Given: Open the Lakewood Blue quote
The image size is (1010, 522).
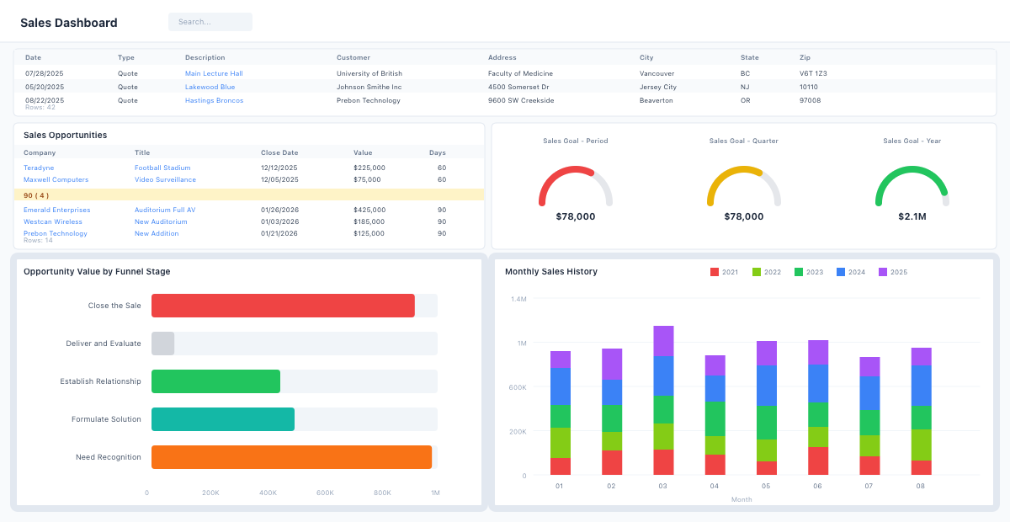Looking at the screenshot, I should tap(210, 87).
